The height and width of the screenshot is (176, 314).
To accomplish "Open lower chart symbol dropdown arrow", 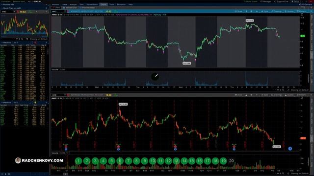I will tap(65, 95).
